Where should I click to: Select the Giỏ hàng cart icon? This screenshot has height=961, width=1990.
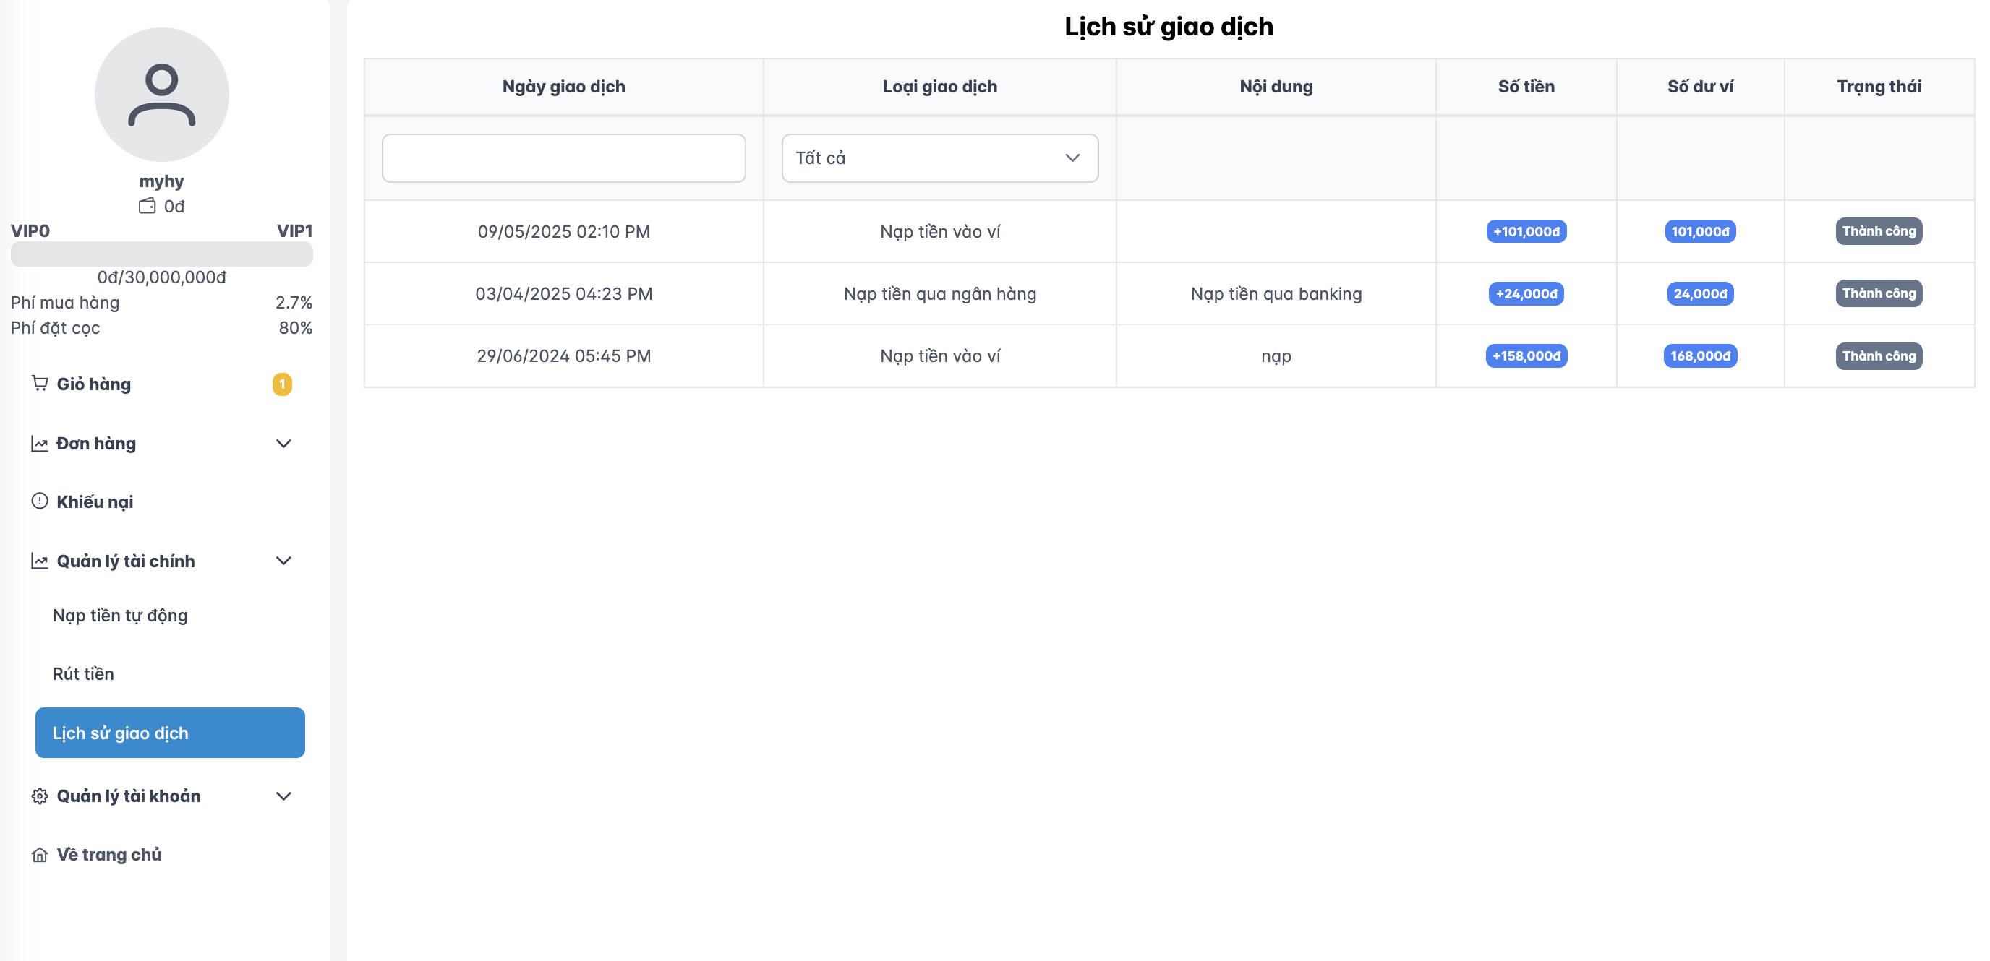[x=40, y=384]
